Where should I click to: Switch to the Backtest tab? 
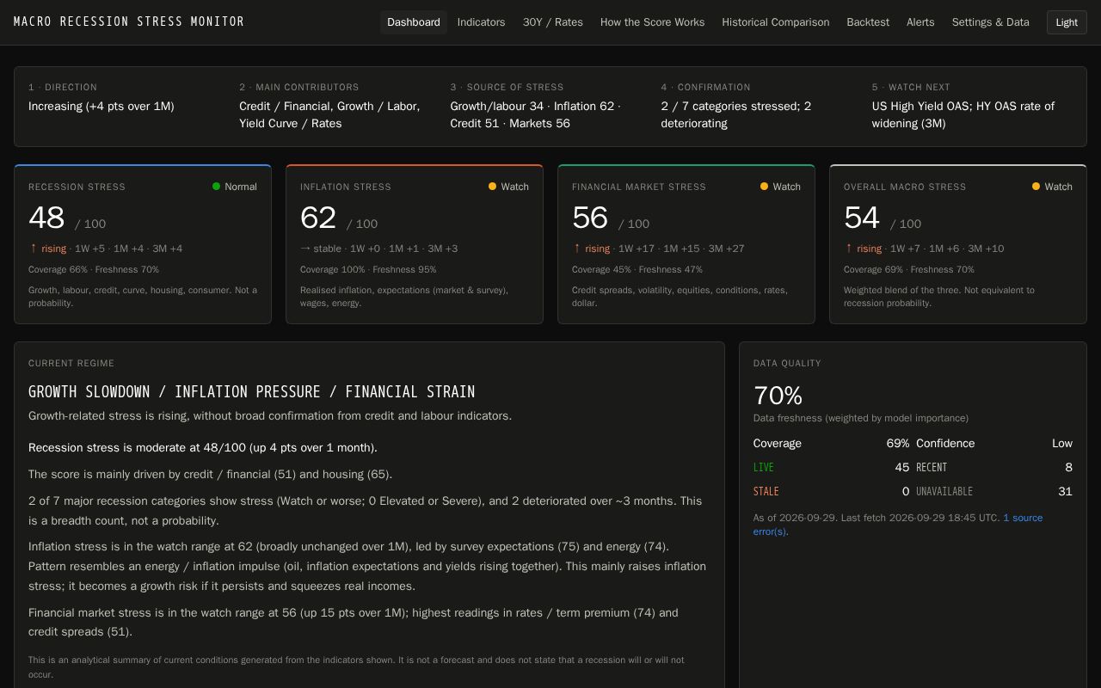pos(868,22)
